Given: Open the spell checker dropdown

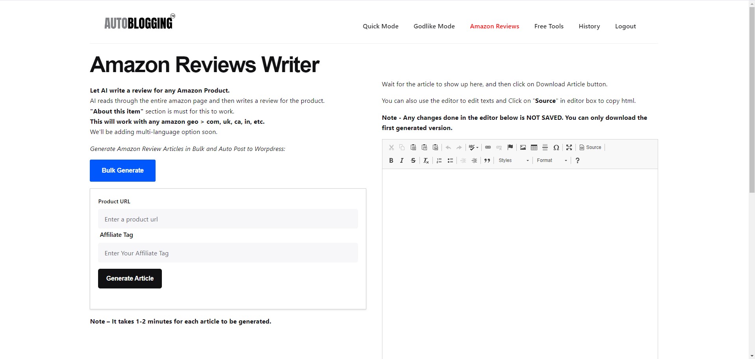Looking at the screenshot, I should click(473, 147).
